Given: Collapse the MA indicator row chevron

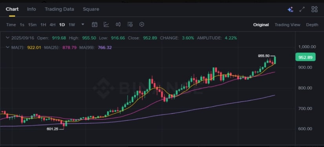Looking at the screenshot, I should (x=7, y=47).
